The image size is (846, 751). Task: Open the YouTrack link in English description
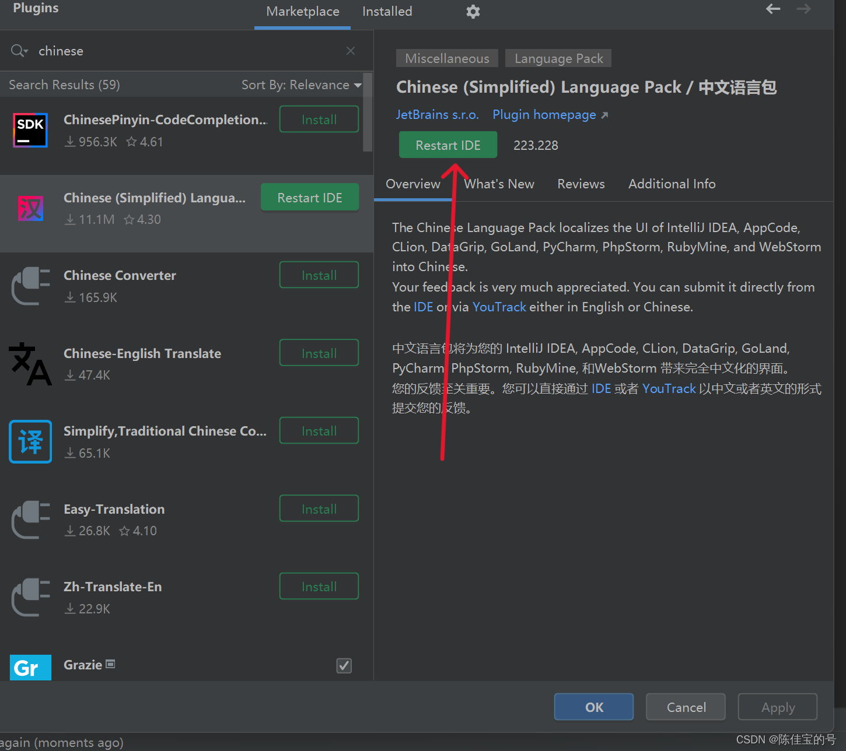499,307
